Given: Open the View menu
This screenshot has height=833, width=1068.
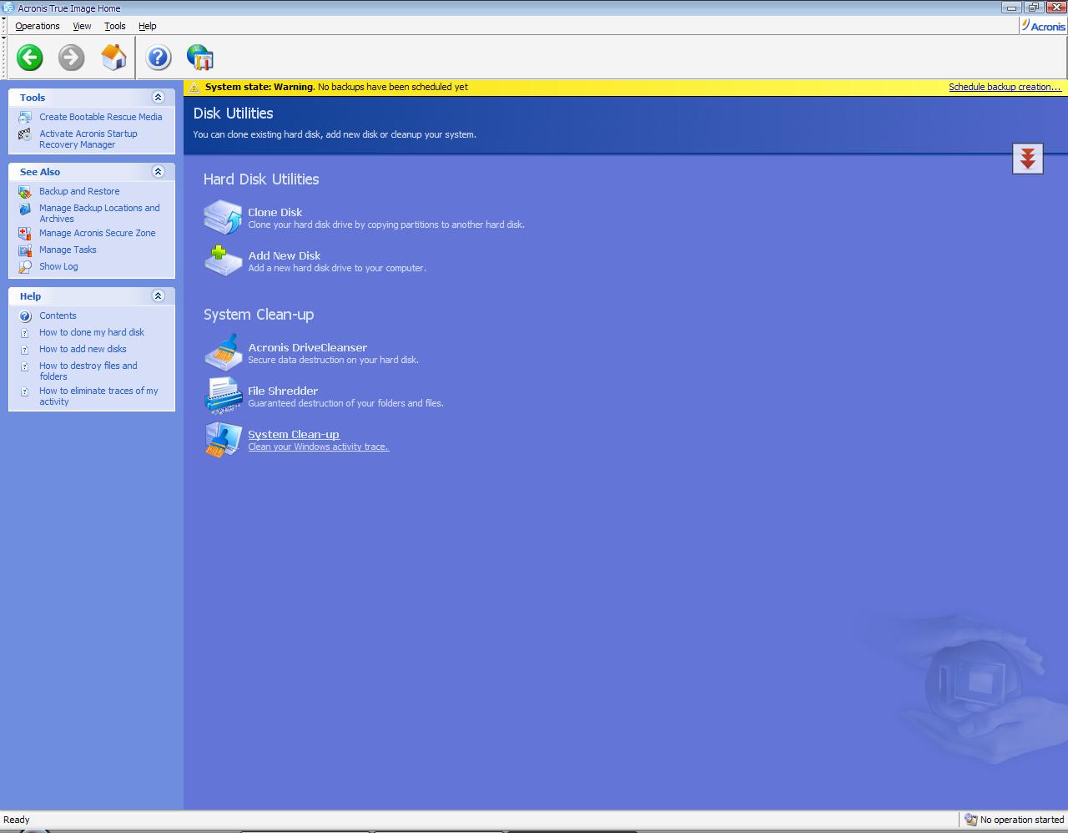Looking at the screenshot, I should click(x=82, y=26).
